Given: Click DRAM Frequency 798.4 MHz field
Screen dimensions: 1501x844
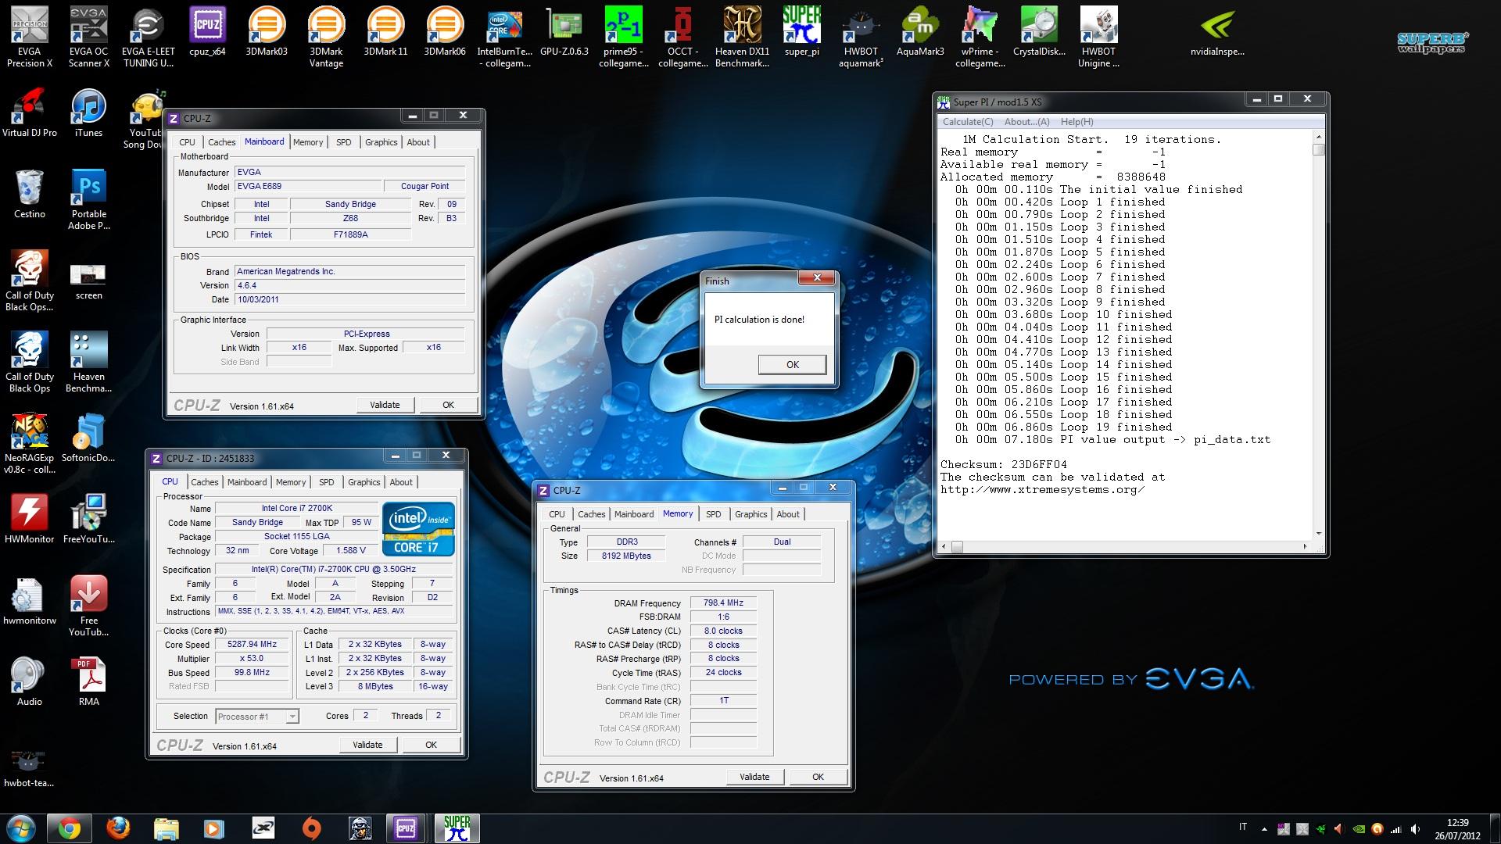Looking at the screenshot, I should coord(723,603).
